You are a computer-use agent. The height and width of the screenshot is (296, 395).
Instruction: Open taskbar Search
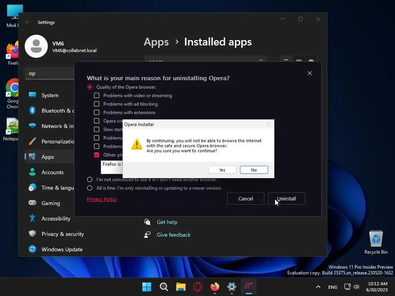[164, 287]
